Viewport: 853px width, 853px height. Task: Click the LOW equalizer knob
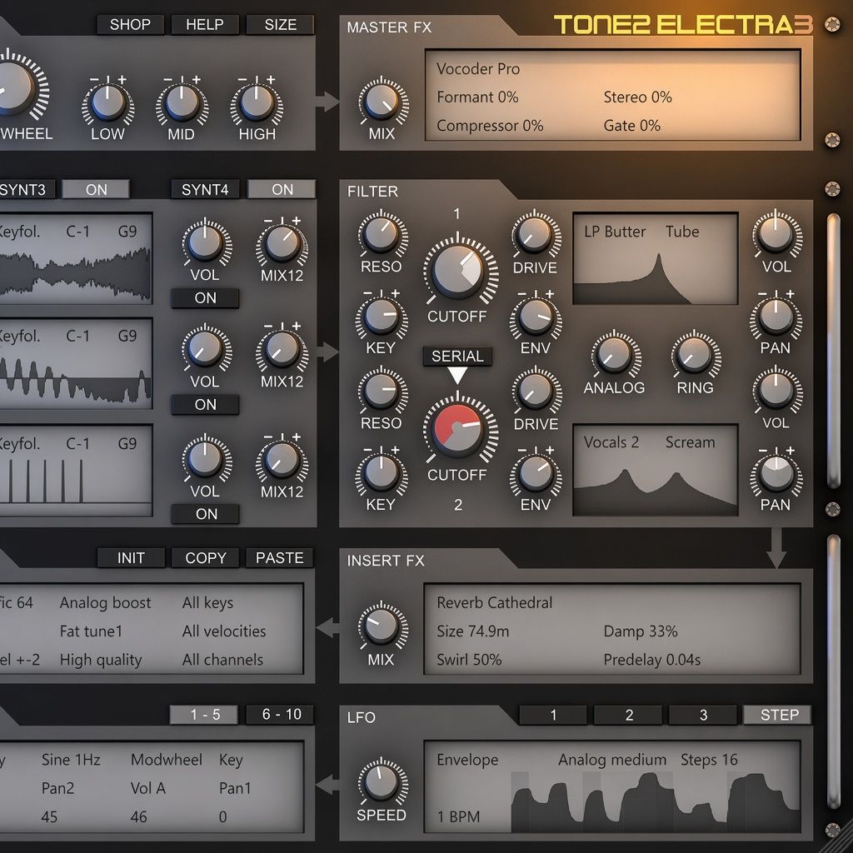(x=107, y=102)
